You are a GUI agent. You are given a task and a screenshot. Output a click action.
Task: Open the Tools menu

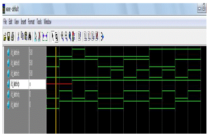(x=39, y=22)
